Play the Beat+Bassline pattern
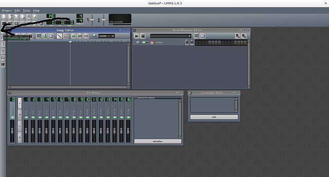This screenshot has height=177, width=329. click(137, 36)
